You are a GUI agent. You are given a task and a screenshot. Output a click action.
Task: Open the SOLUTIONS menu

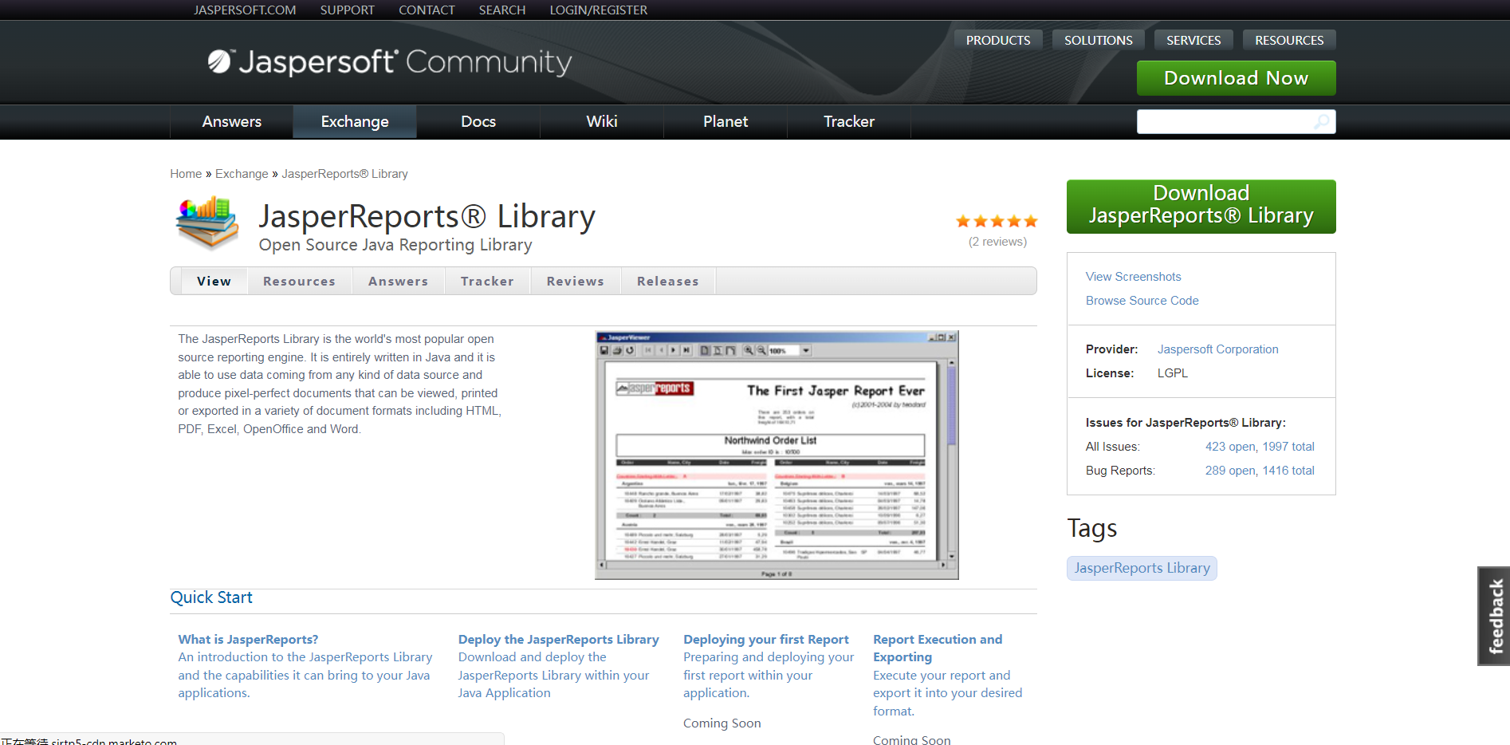click(x=1098, y=40)
